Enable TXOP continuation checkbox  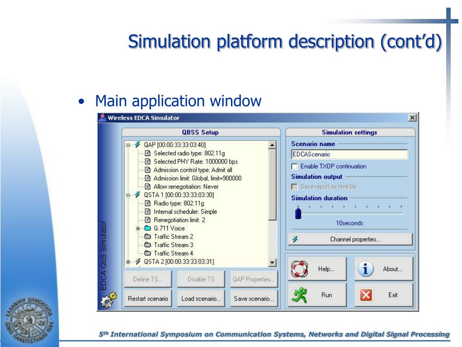[x=294, y=166]
